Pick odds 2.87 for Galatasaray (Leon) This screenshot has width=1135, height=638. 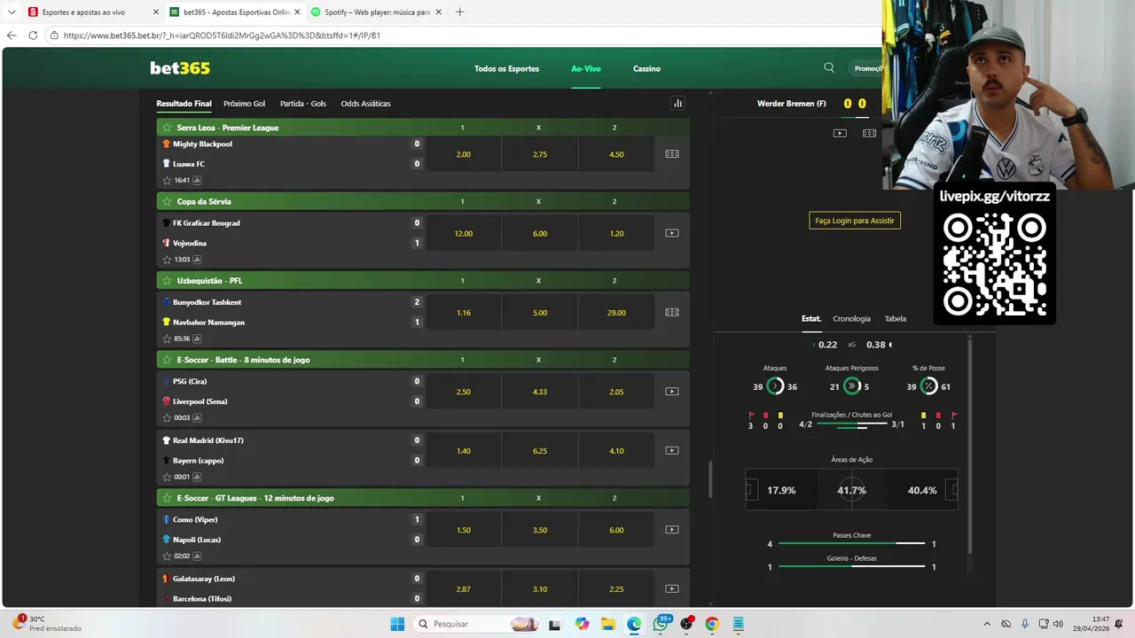coord(463,588)
